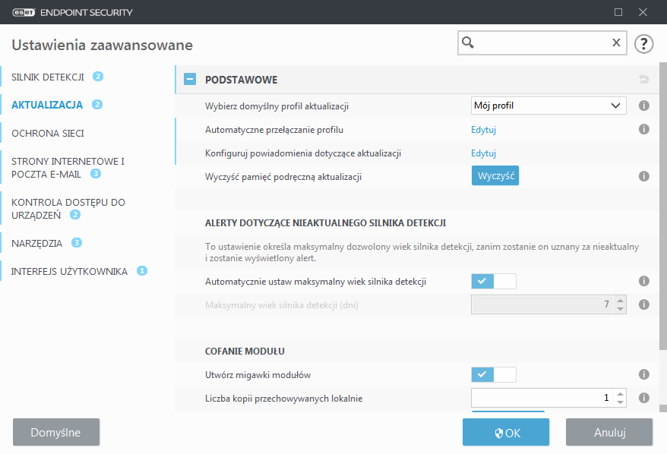The image size is (667, 454).
Task: Click the magnifier search icon
Action: coord(468,43)
